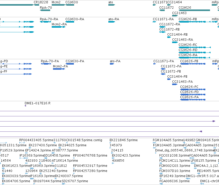Image resolution: width=219 pixels, height=185 pixels.
Task: Select the EK294025.5prime EST label
Action: pos(72,145)
